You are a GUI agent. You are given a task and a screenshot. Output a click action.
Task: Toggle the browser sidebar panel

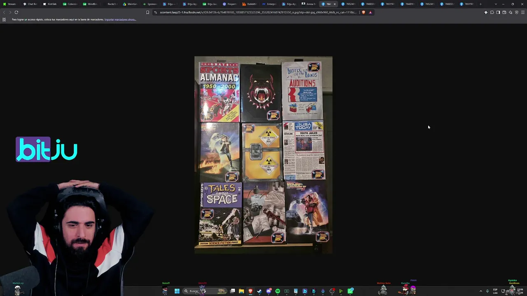click(498, 12)
